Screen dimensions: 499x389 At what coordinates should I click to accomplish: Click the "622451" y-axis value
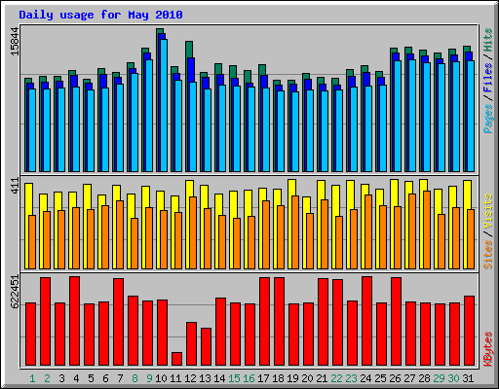(15, 292)
